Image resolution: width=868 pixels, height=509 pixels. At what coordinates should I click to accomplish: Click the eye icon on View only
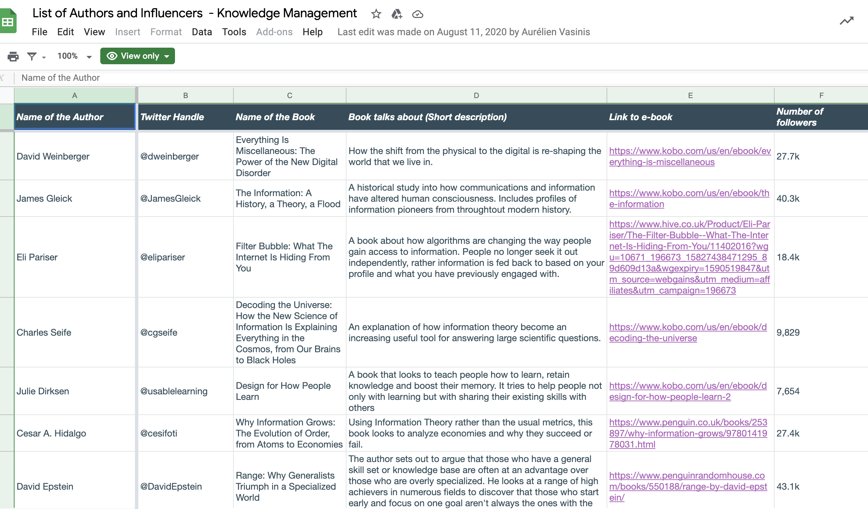[x=112, y=56]
